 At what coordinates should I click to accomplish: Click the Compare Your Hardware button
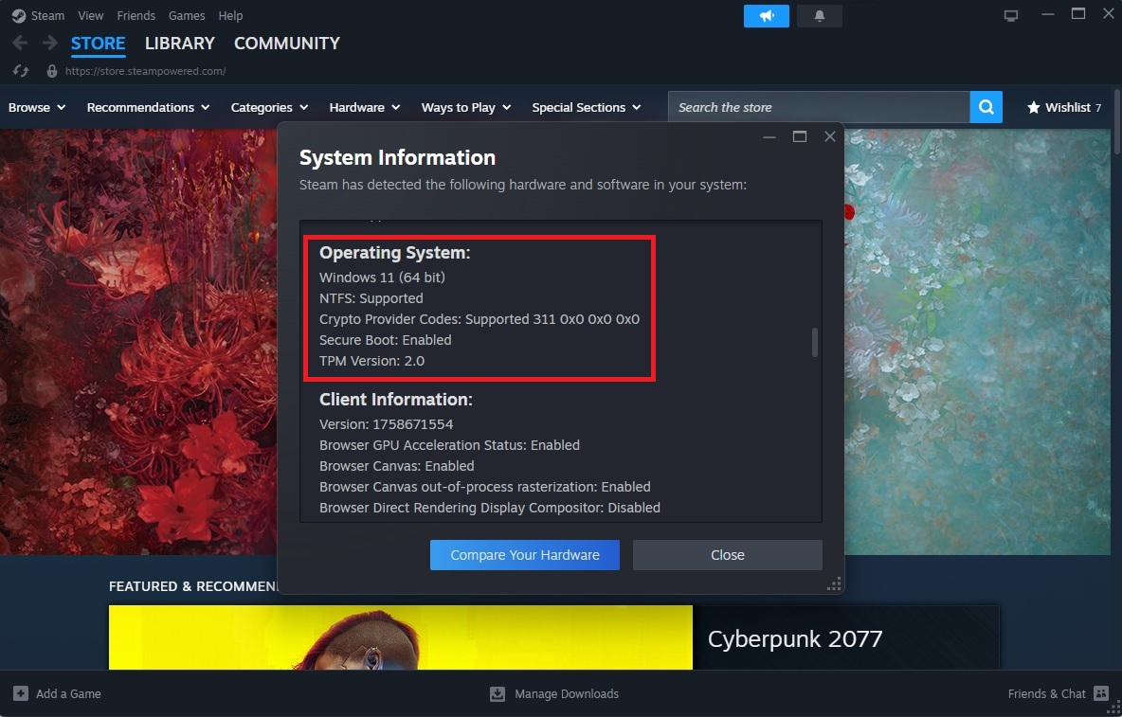tap(524, 555)
